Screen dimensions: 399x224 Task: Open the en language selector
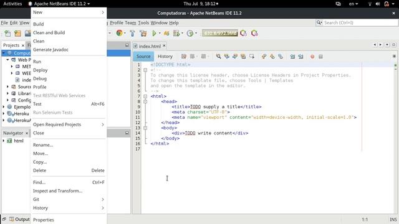pyautogui.click(x=353, y=4)
